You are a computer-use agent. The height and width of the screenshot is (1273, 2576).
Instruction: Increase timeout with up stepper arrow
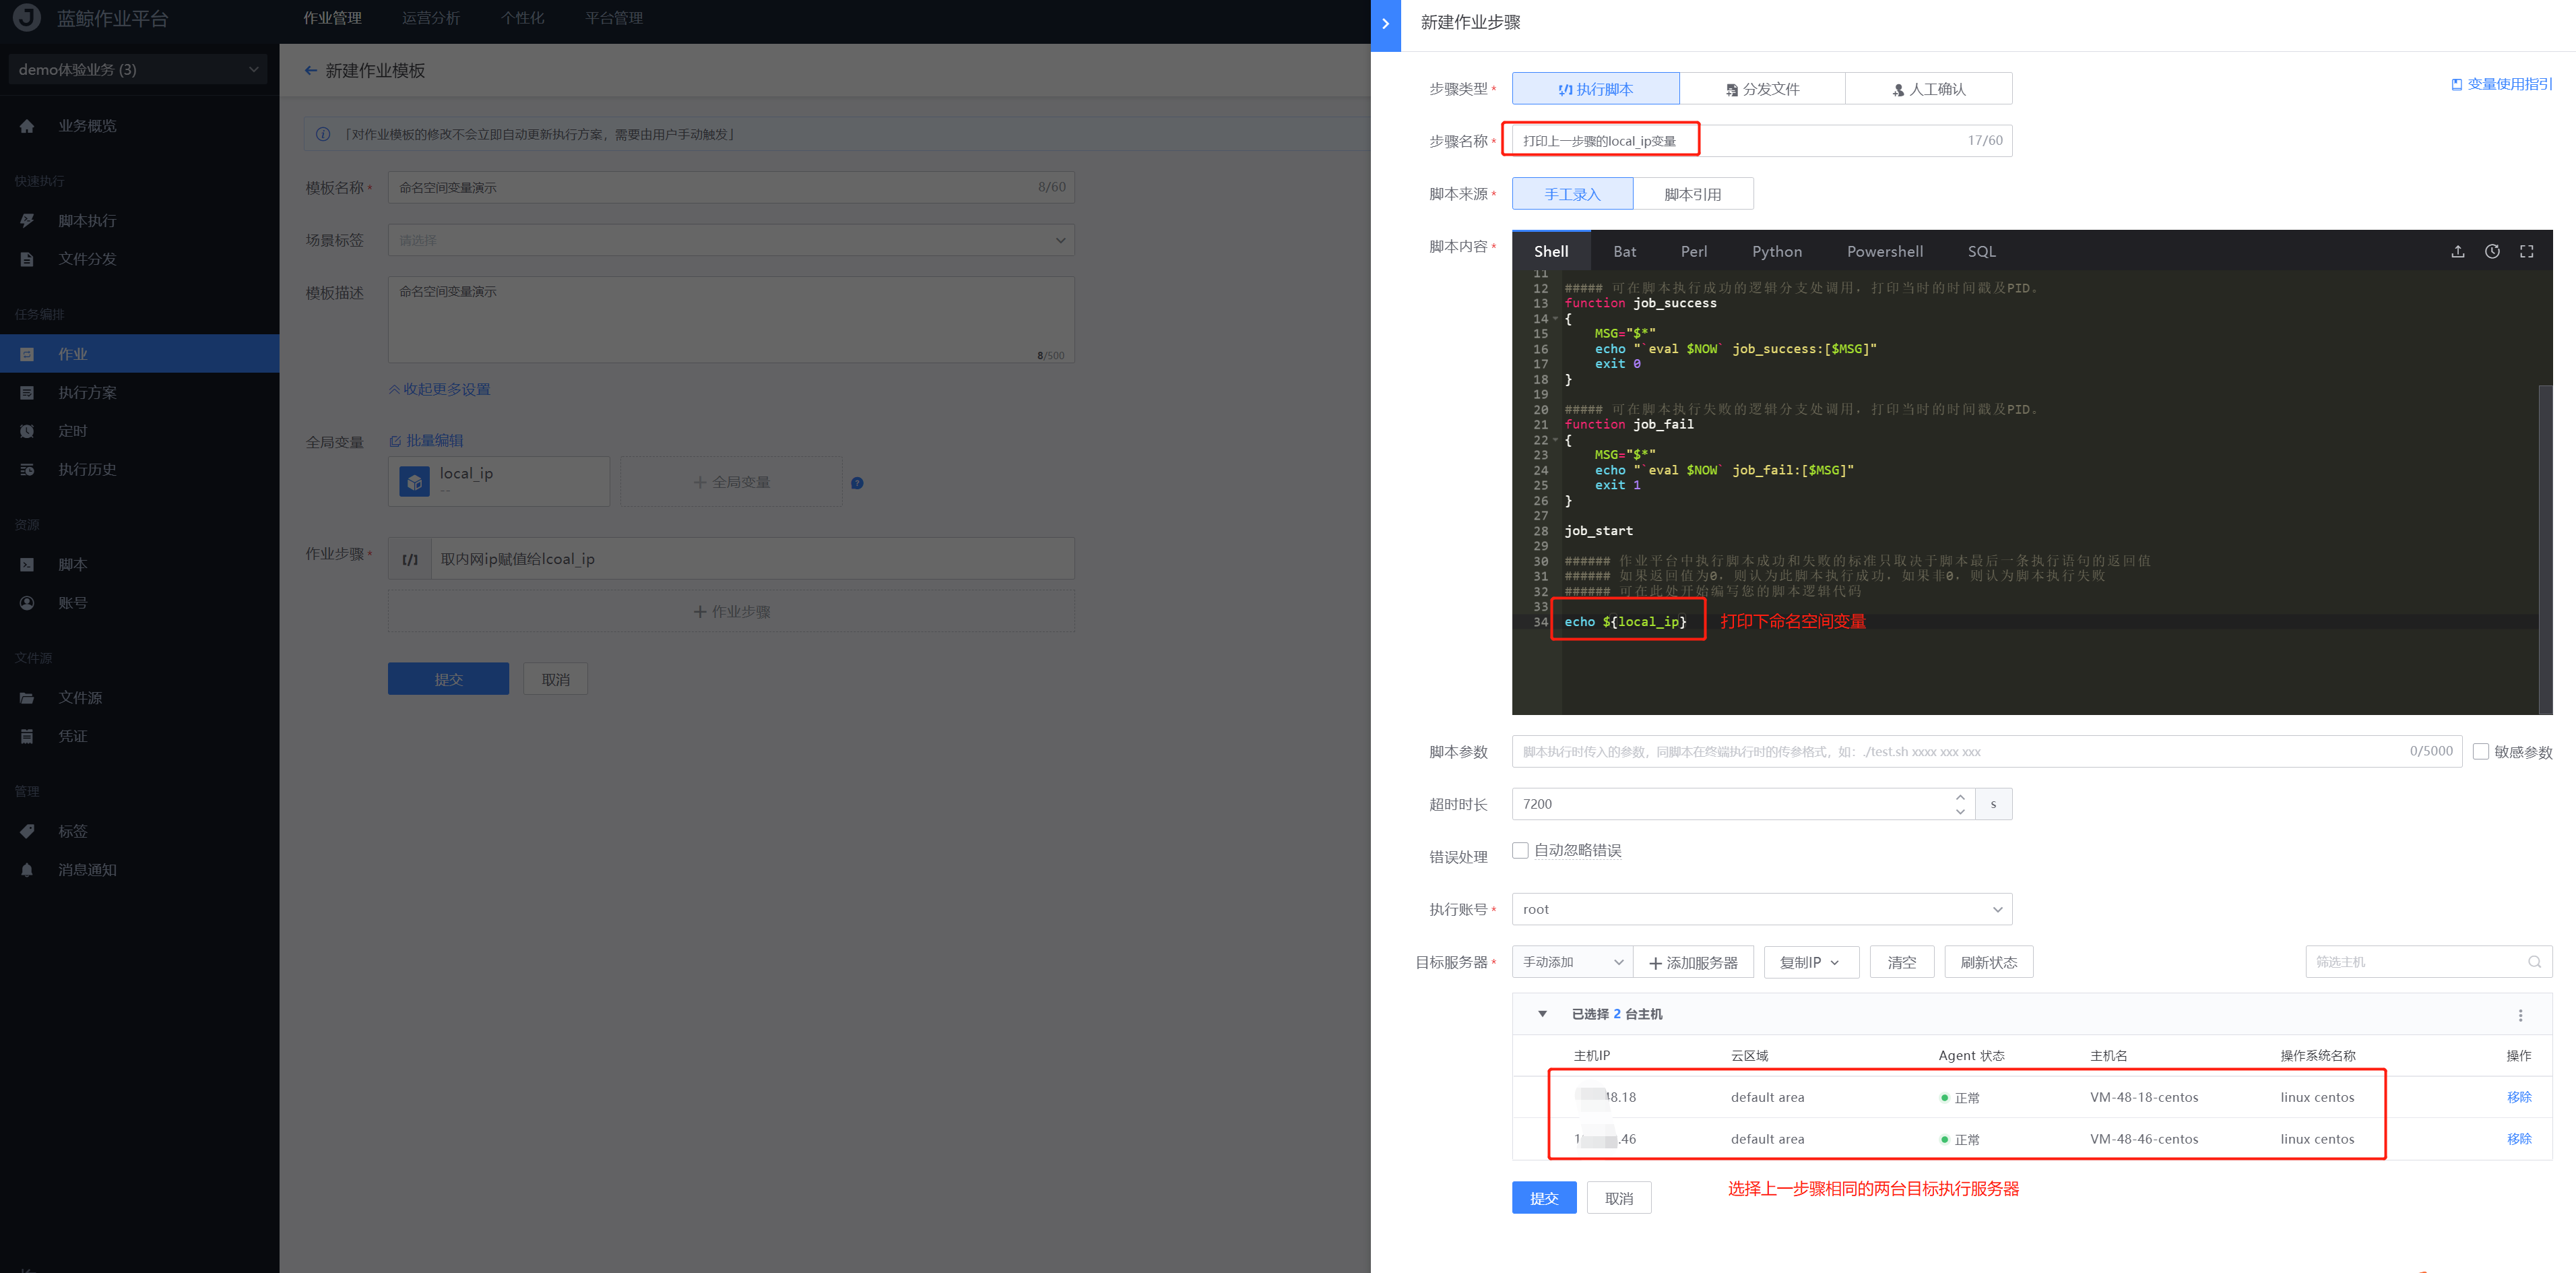click(x=1960, y=797)
